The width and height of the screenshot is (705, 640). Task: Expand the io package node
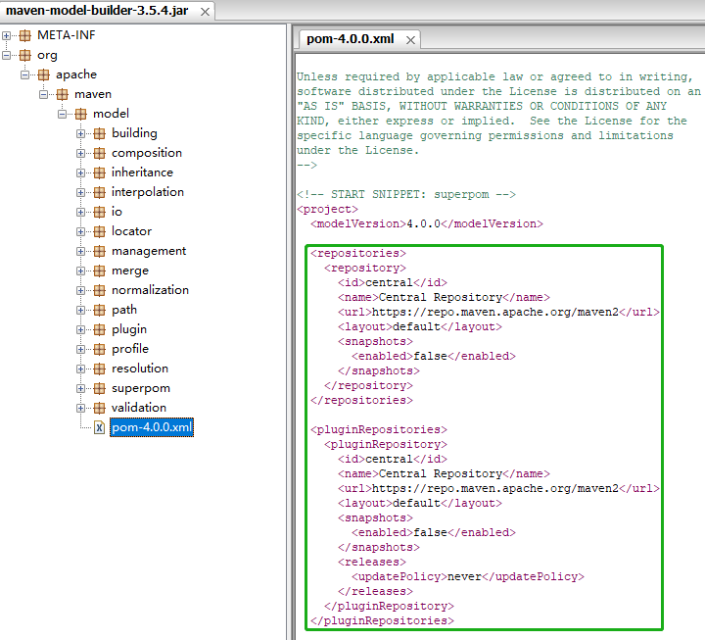(81, 212)
